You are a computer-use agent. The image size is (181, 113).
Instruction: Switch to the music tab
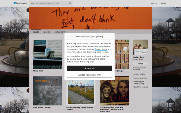coord(36,32)
